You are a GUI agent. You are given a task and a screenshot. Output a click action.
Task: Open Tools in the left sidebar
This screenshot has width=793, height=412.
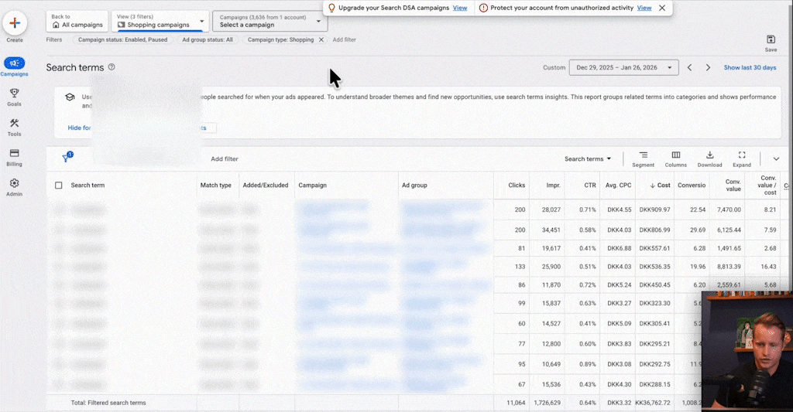click(14, 127)
